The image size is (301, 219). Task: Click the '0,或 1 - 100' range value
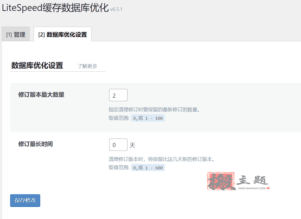[x=148, y=118]
